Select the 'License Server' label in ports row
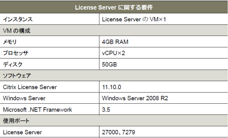Screen dimensions: 228x138 point(22,132)
